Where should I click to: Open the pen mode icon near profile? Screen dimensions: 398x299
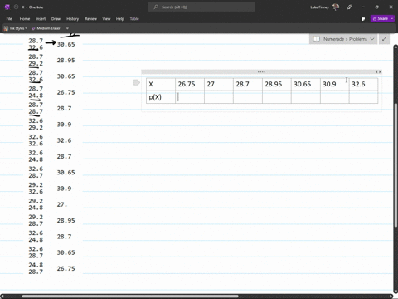point(349,7)
